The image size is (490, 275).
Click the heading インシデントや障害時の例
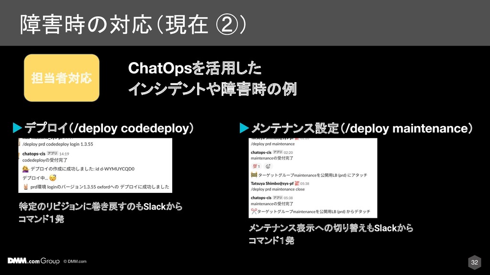point(212,89)
